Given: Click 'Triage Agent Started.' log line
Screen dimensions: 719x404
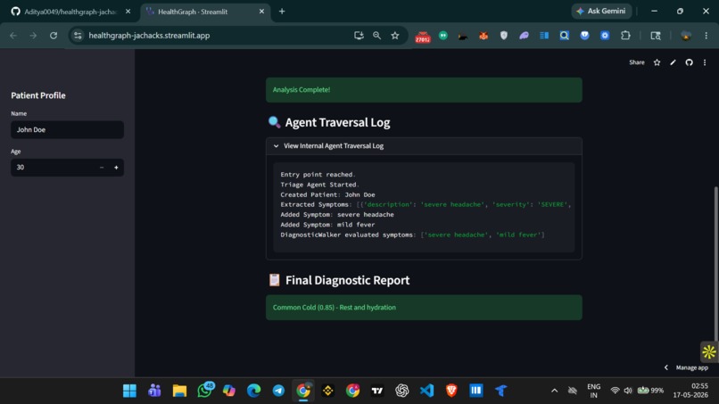Looking at the screenshot, I should click(x=319, y=185).
